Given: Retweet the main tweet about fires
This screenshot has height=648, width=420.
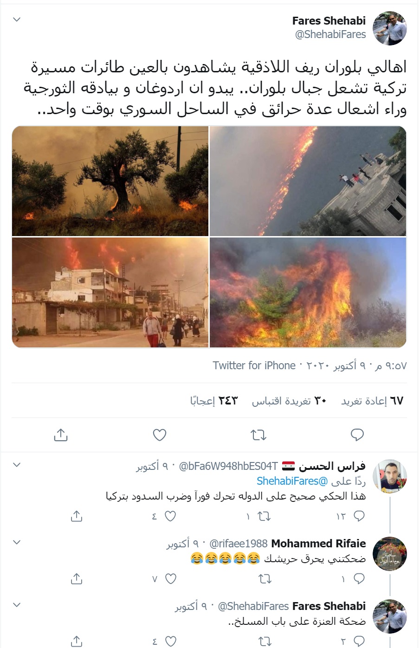Looking at the screenshot, I should [x=258, y=435].
